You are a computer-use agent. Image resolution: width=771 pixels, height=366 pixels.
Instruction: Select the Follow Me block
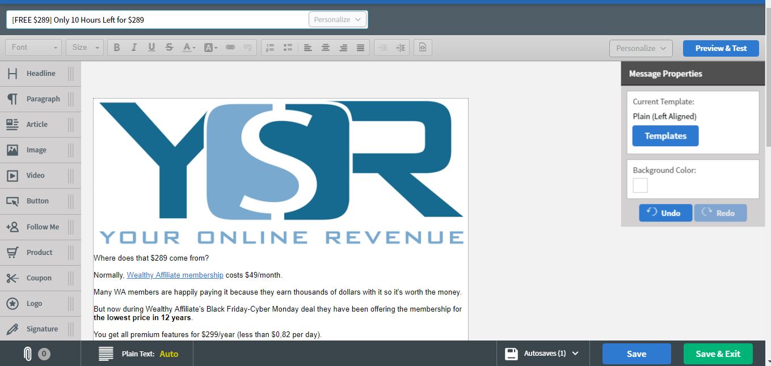point(40,227)
